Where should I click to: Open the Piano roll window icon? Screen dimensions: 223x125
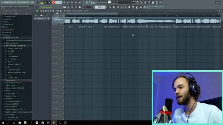[x=114, y=7]
